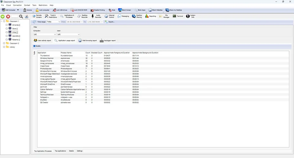Tick the Classroom 1 checkbox
294x158 pixels.
tap(4, 21)
